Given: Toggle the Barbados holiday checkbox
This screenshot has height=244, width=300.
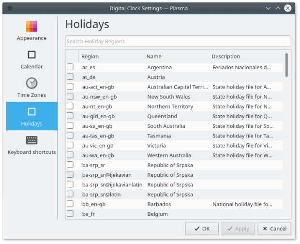Looking at the screenshot, I should (70, 204).
